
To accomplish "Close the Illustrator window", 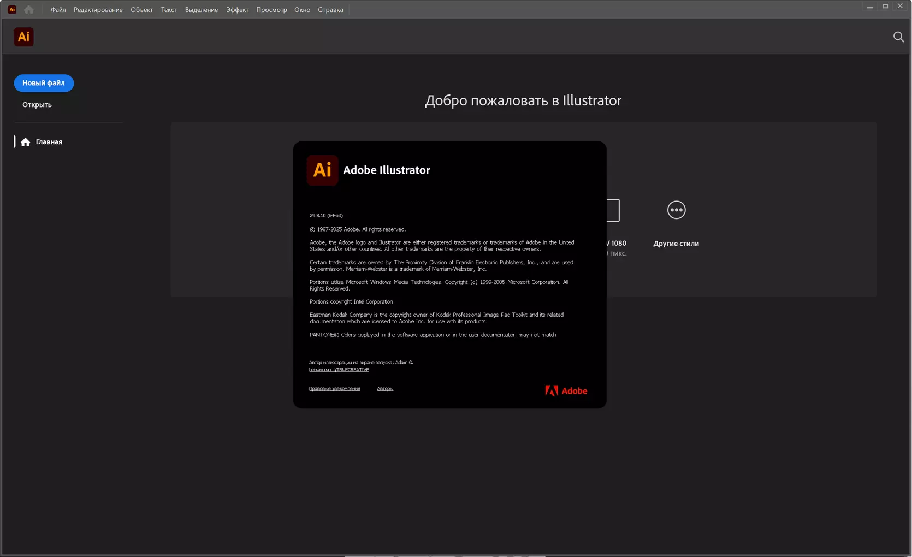I will pos(900,7).
